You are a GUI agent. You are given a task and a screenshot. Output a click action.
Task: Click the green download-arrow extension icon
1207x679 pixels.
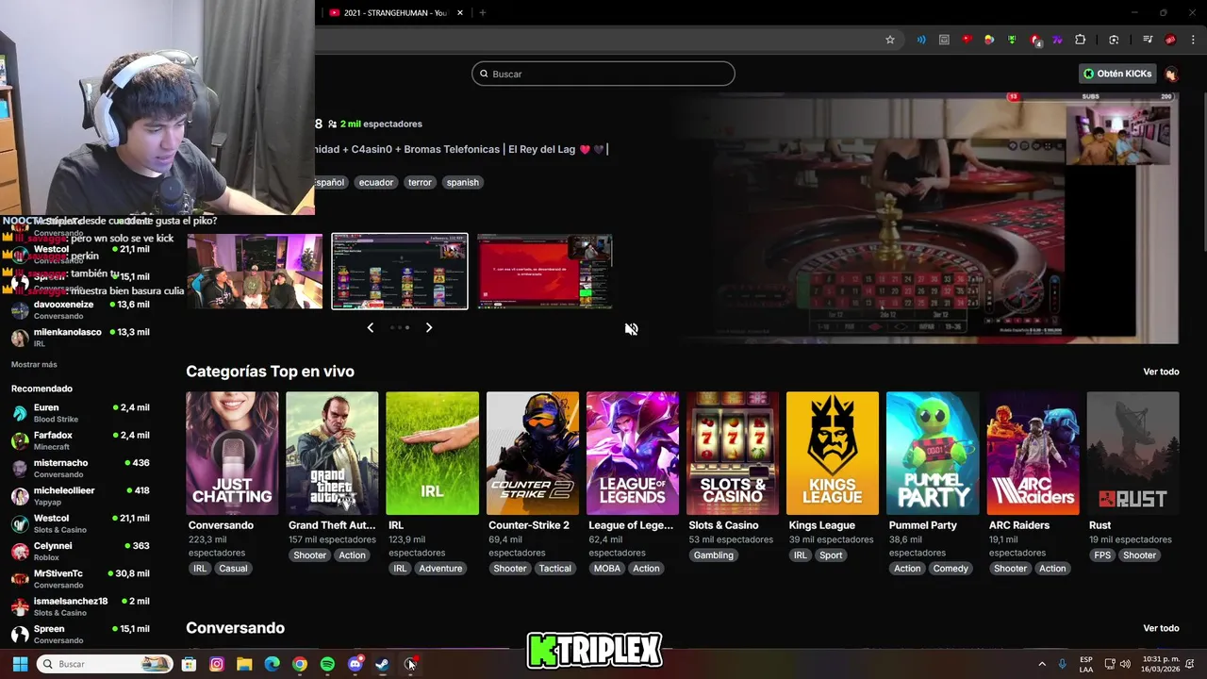click(x=1012, y=40)
